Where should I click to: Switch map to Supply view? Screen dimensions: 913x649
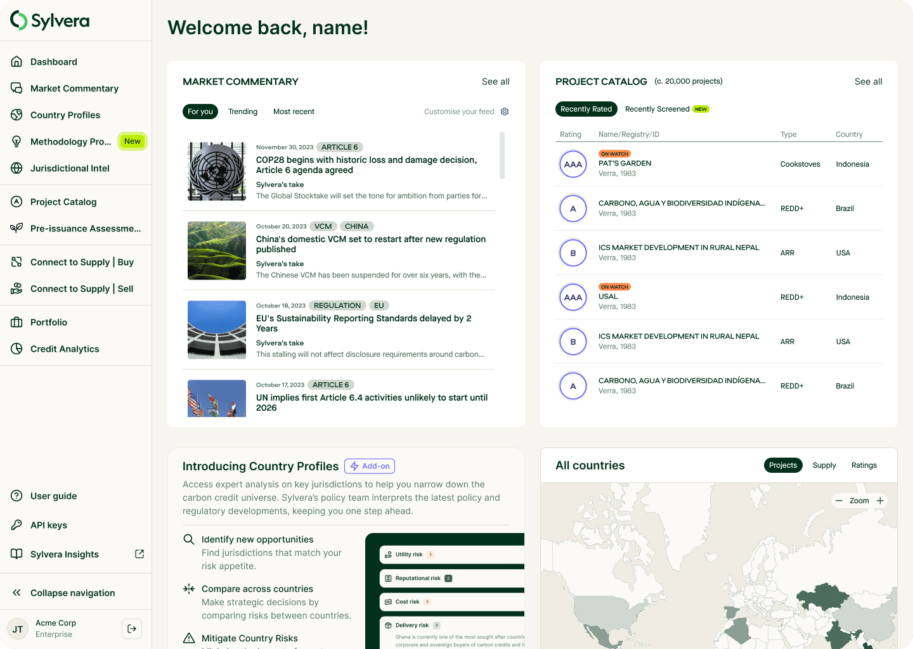(x=824, y=465)
